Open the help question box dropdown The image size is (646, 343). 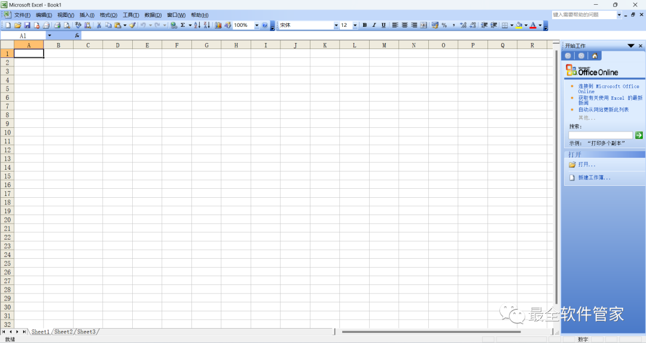(619, 15)
